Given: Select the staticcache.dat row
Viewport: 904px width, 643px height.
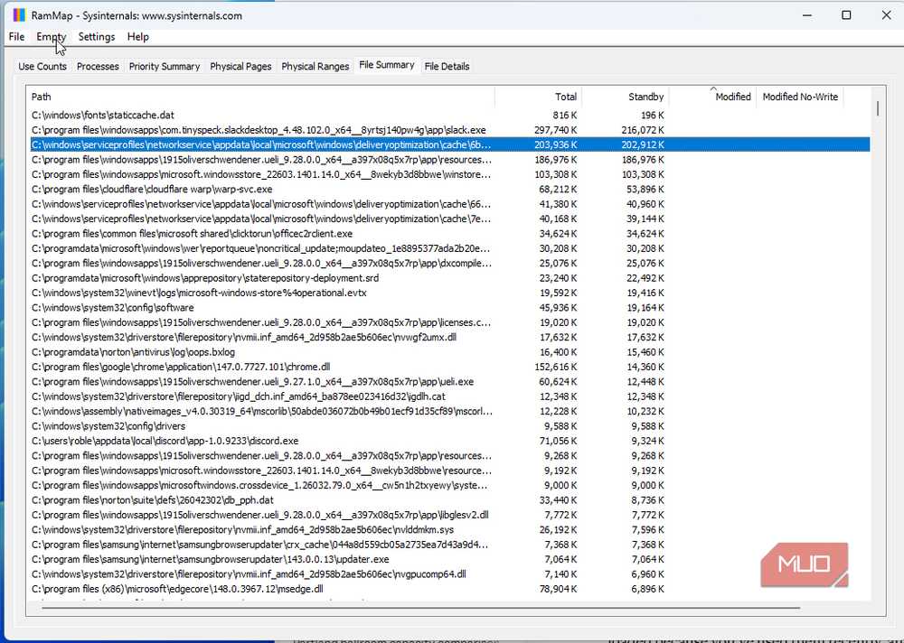Looking at the screenshot, I should pos(449,116).
